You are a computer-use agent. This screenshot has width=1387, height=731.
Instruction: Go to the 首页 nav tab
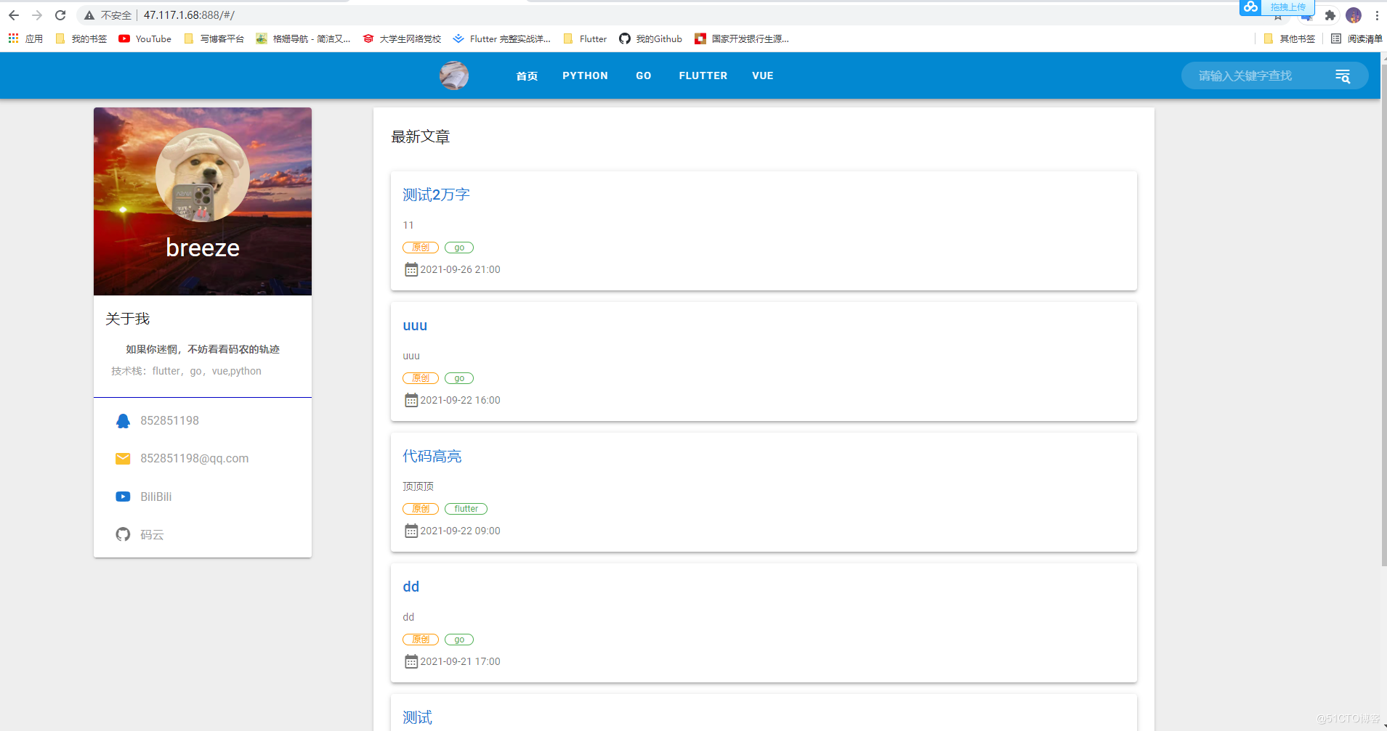pos(527,75)
